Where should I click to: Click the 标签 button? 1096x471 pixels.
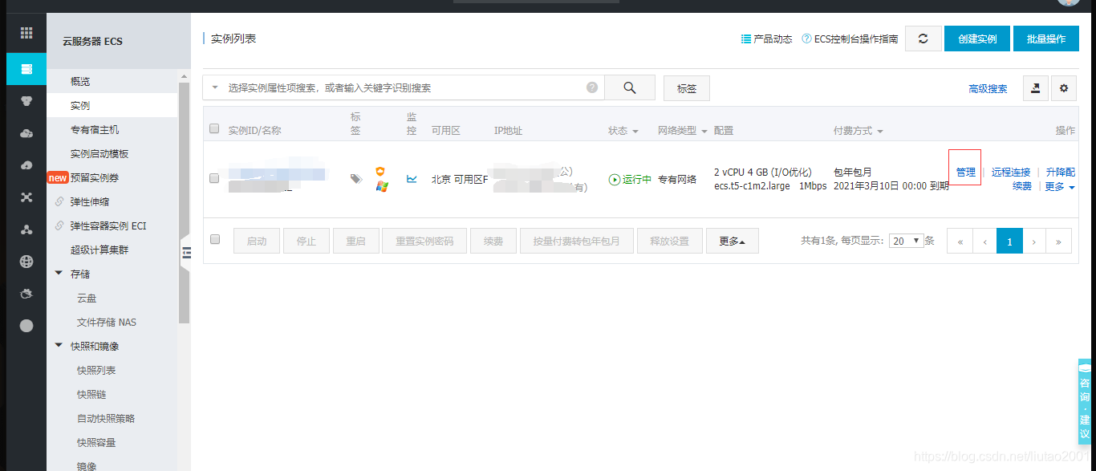pos(687,88)
